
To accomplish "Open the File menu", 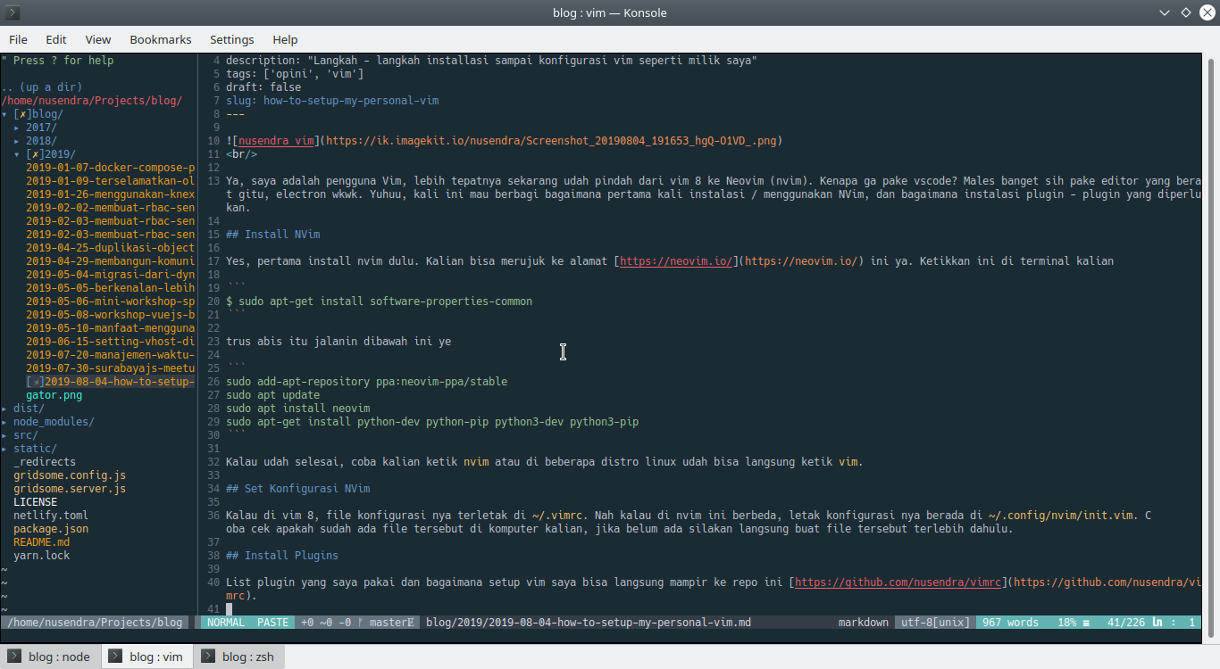I will click(18, 39).
